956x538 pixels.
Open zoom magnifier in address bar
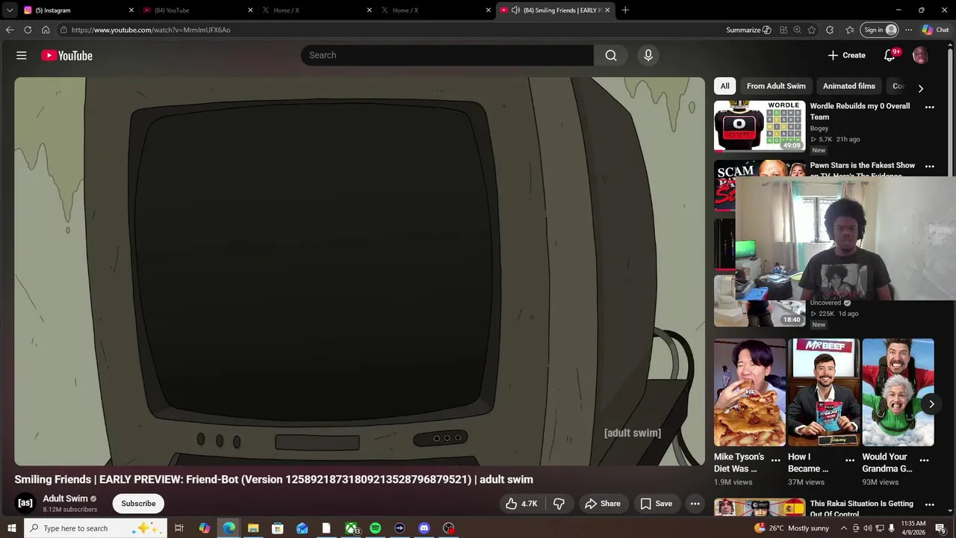pyautogui.click(x=797, y=30)
